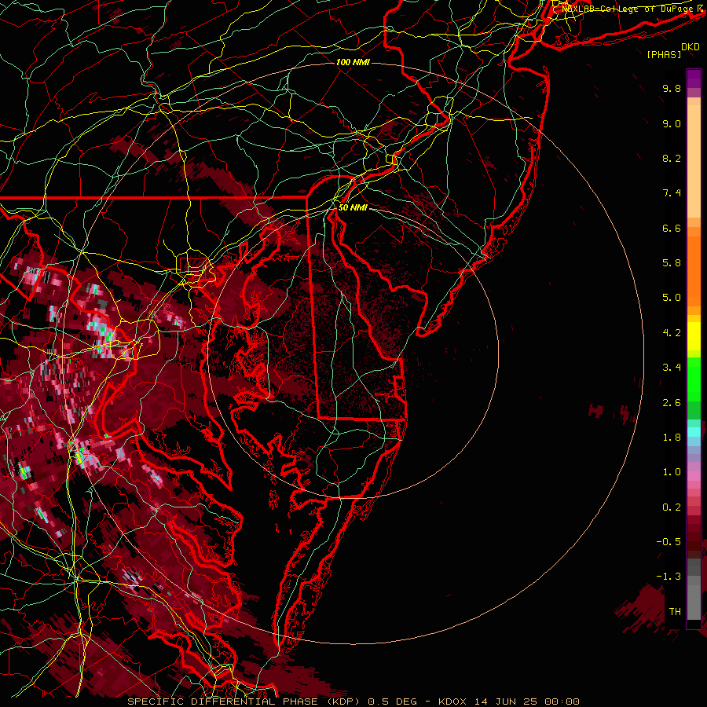Select the "1.8" legend value
The image size is (707, 707).
pyautogui.click(x=672, y=438)
